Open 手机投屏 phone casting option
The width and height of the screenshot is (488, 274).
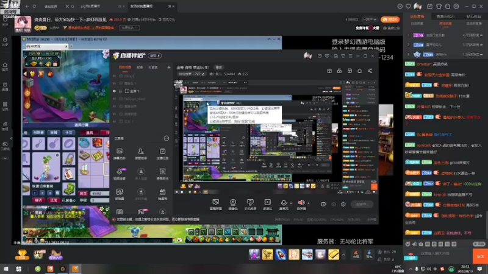(x=250, y=205)
